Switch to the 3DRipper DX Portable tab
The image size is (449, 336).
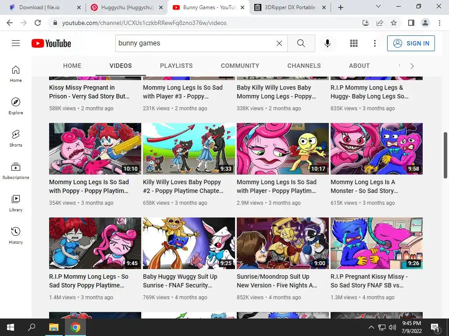[290, 7]
